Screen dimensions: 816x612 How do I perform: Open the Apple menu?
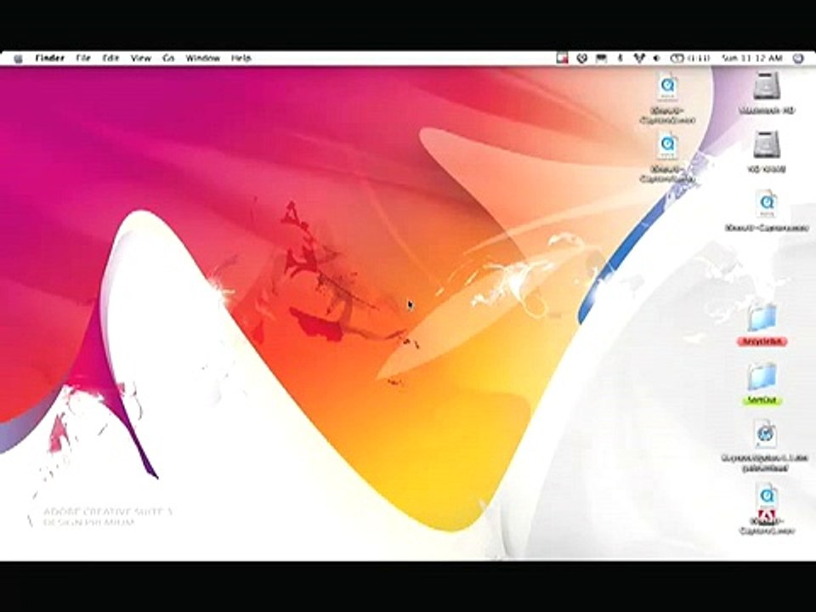[18, 59]
